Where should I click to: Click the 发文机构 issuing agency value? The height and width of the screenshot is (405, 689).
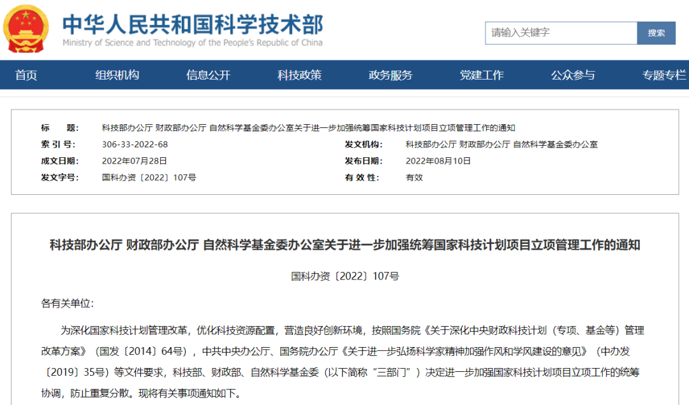point(501,145)
